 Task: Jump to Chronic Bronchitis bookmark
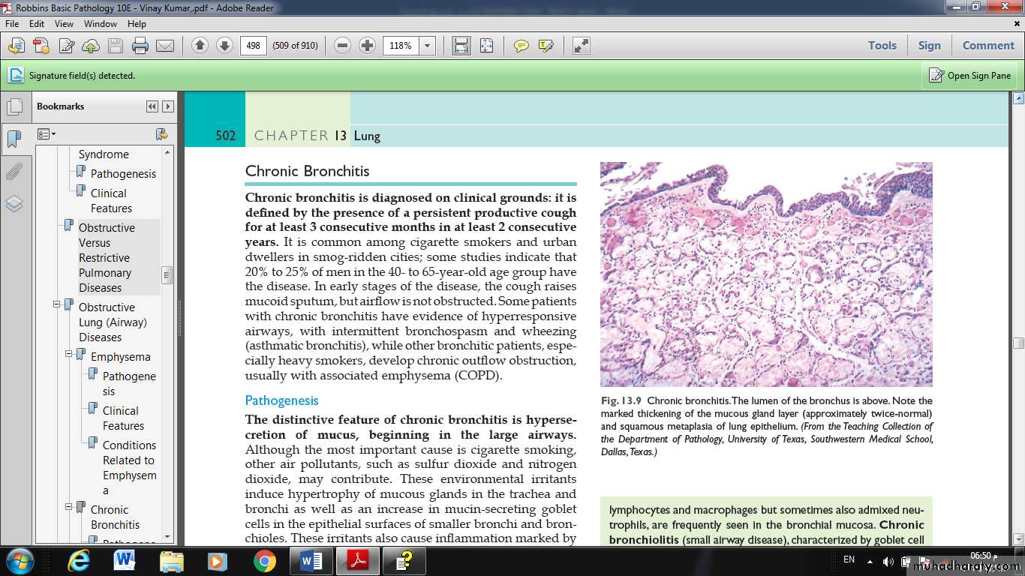click(115, 517)
